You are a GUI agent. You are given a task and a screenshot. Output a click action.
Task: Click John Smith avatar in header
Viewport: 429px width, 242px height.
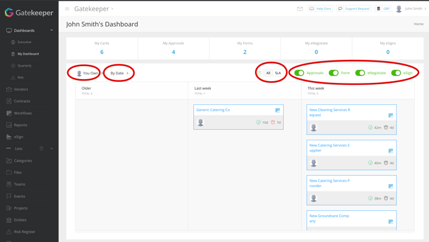(x=399, y=9)
